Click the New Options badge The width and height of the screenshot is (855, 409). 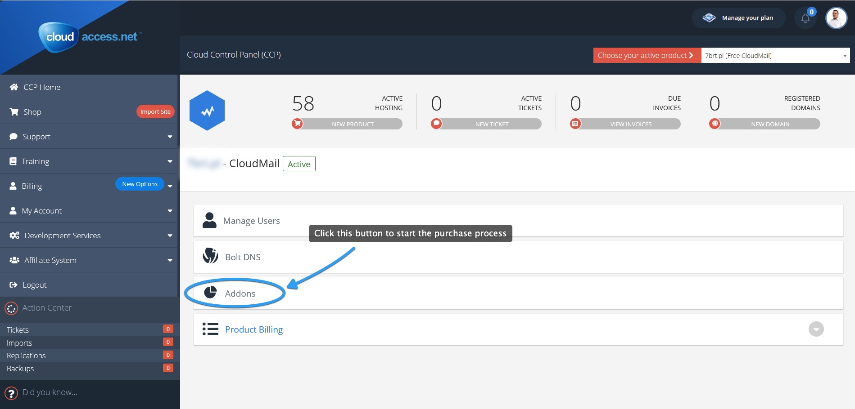pos(140,184)
